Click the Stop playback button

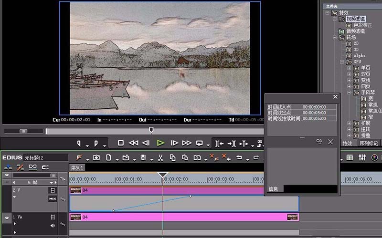(x=121, y=143)
